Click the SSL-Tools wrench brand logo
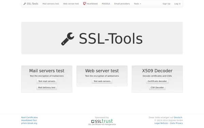Screen dimensions: 204x128 31,4
